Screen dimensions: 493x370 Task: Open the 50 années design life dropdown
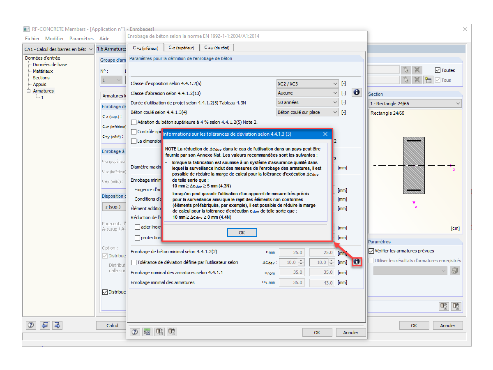pos(308,102)
